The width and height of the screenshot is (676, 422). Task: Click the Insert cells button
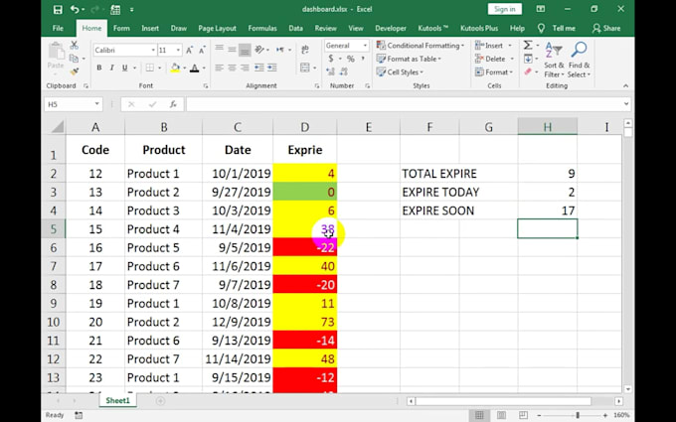click(x=494, y=46)
